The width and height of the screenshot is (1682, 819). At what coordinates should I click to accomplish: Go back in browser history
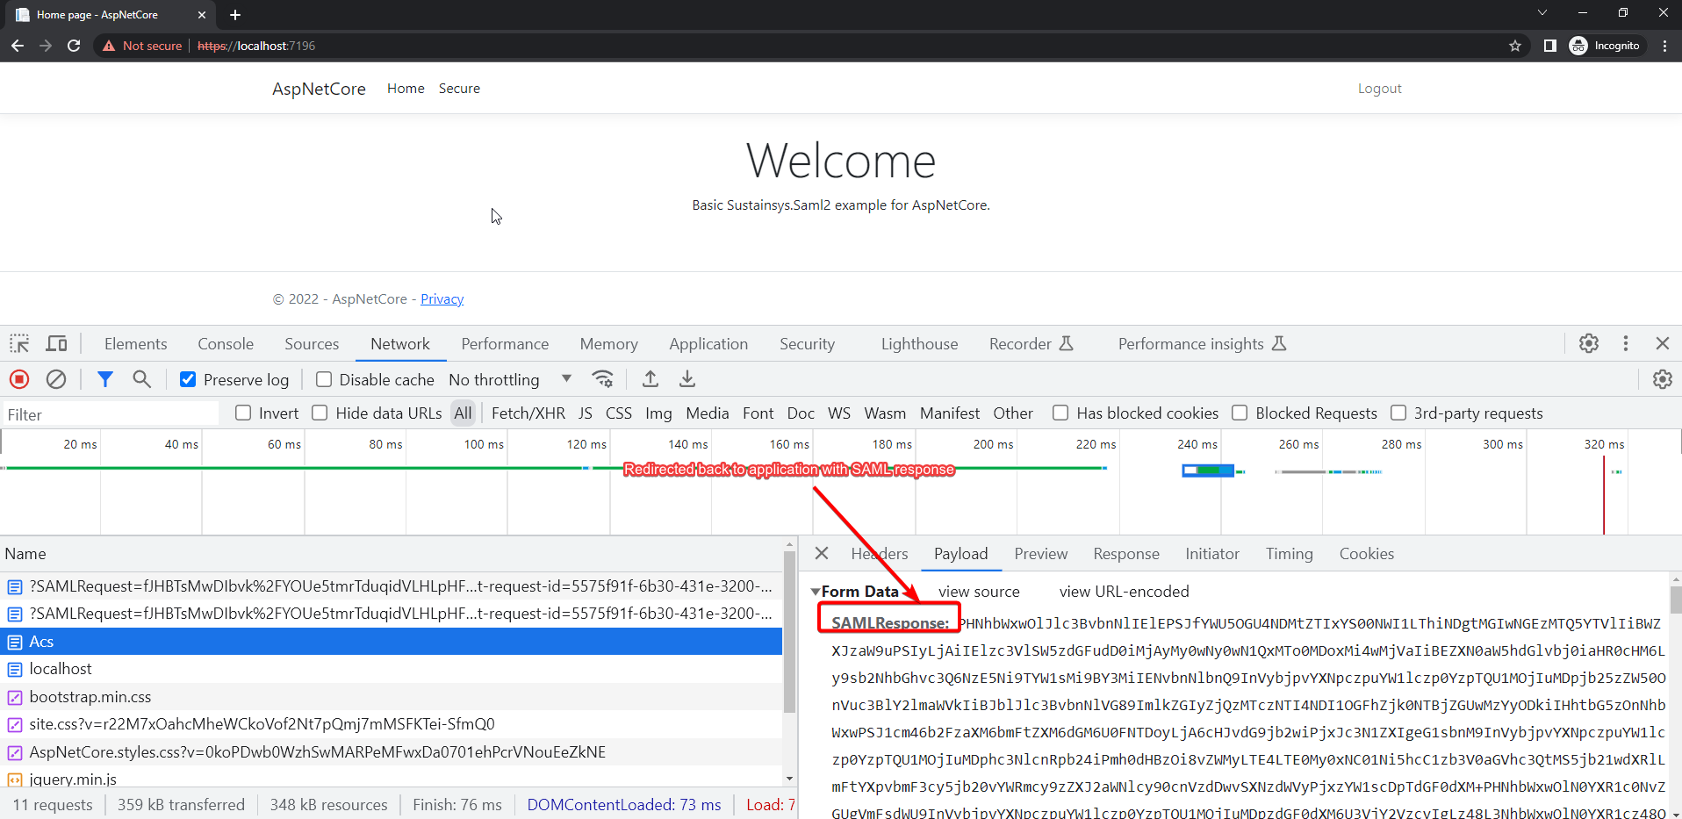tap(18, 46)
